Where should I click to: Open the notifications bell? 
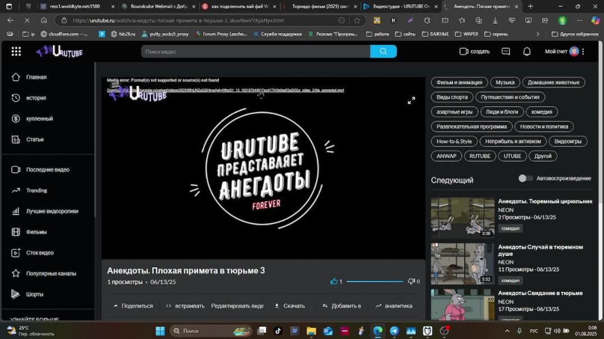pyautogui.click(x=527, y=51)
